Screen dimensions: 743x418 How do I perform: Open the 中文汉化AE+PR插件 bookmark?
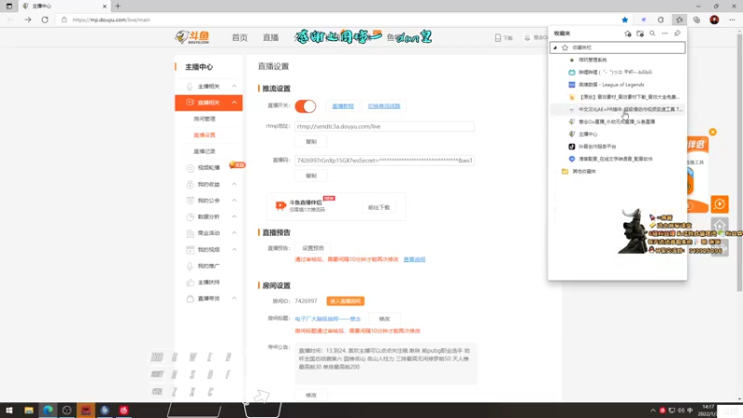(x=618, y=109)
